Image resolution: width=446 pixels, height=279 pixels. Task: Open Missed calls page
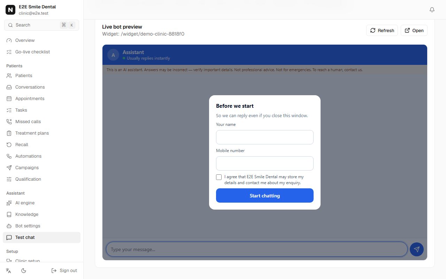coord(41,122)
